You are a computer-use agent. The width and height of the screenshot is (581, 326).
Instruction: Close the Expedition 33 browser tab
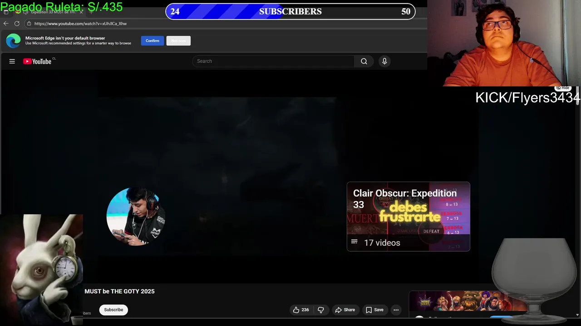coord(81,12)
